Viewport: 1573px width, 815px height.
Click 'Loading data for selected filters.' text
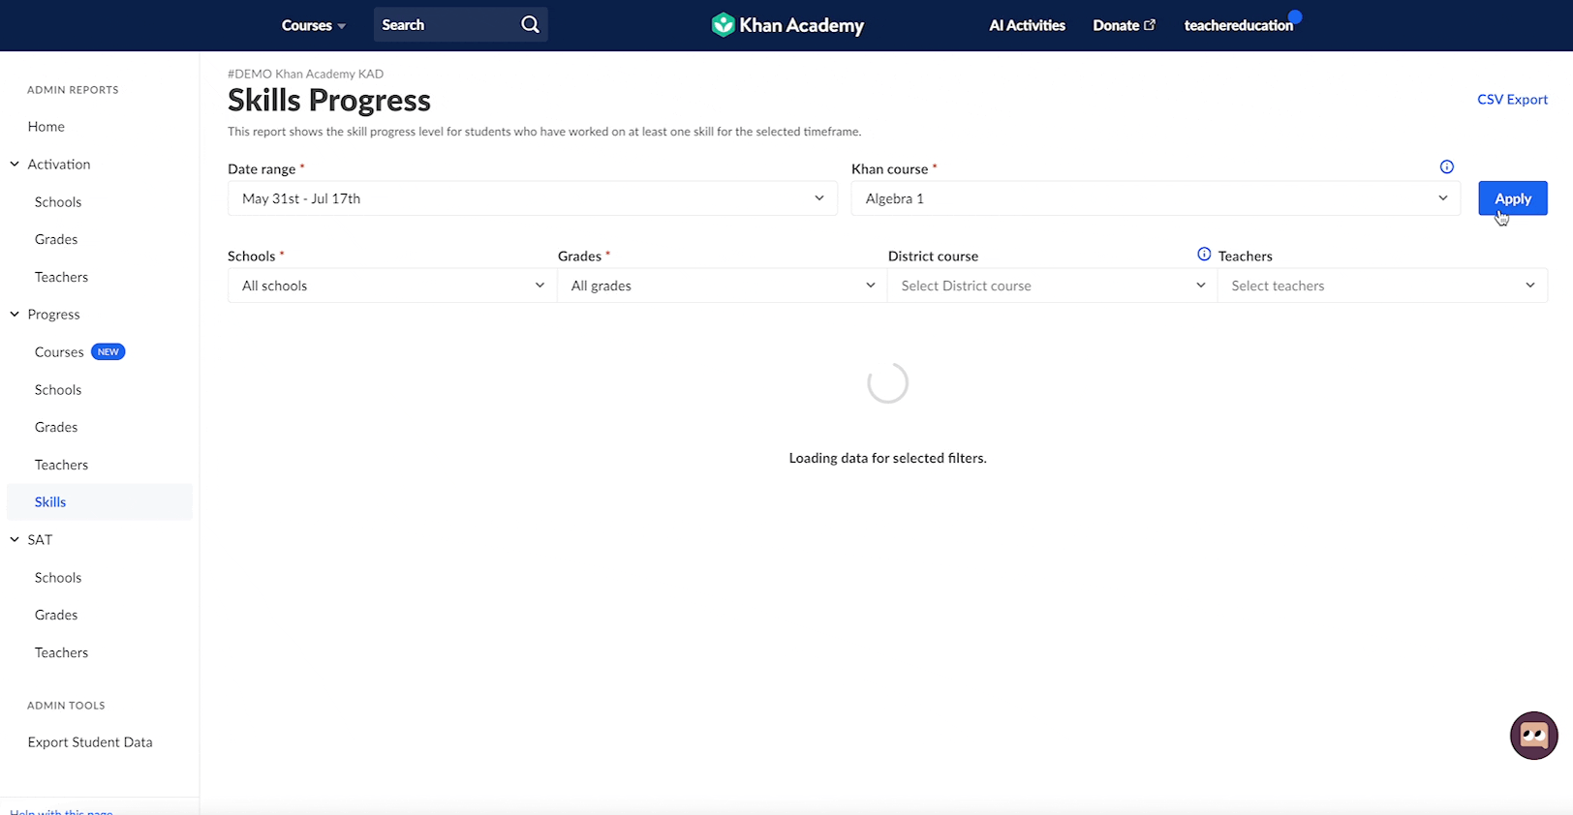click(x=887, y=458)
